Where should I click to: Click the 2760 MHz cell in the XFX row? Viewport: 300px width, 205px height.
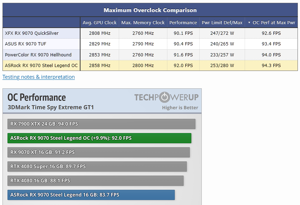[143, 33]
